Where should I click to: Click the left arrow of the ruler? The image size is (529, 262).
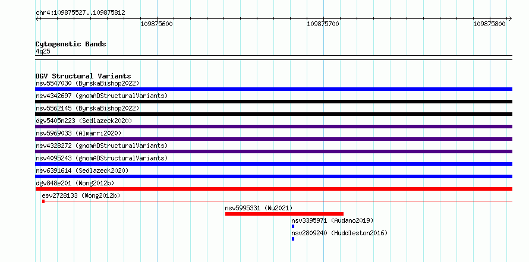(x=38, y=18)
